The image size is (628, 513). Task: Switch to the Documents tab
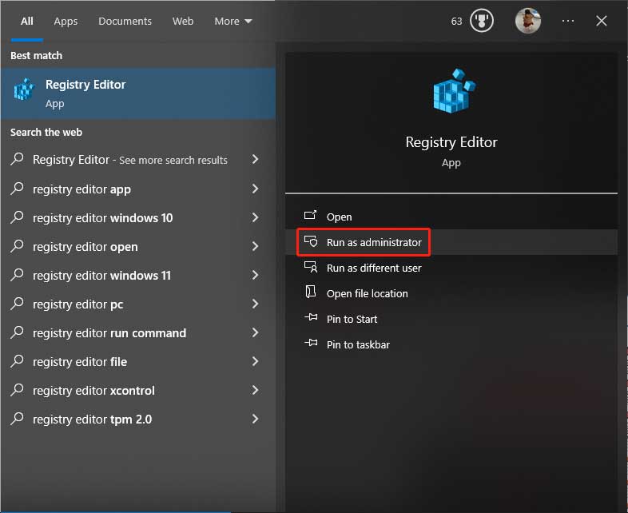pyautogui.click(x=125, y=22)
